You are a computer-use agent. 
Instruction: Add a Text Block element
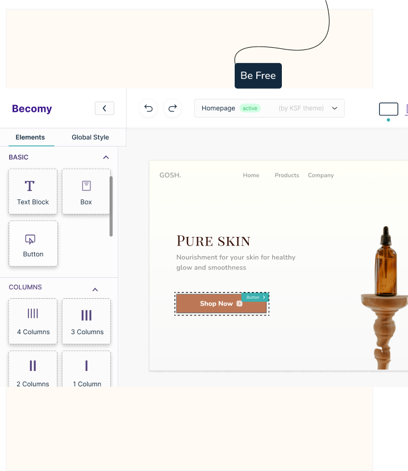33,192
